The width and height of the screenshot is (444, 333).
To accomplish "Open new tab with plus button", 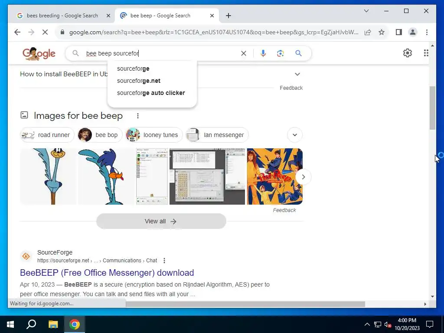I will click(229, 16).
